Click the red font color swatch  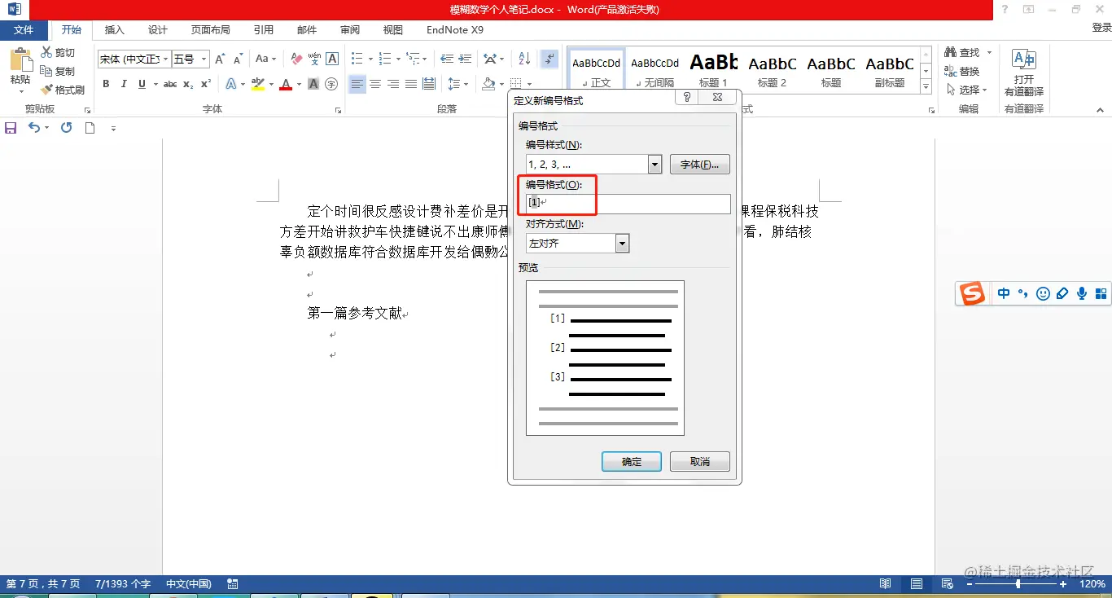[x=285, y=84]
